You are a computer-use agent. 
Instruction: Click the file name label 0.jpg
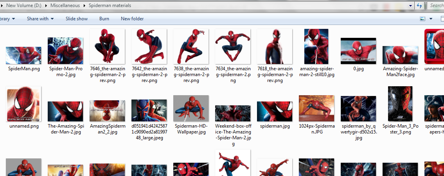tap(358, 69)
